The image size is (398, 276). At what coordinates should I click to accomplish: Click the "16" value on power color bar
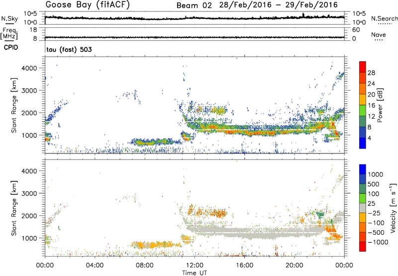[x=371, y=106]
